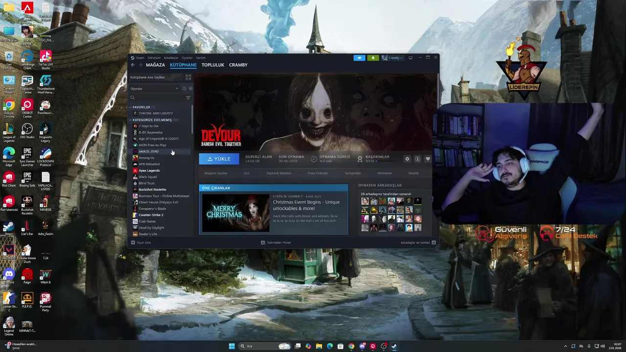
Task: Click the Steam back navigation arrow
Action: [x=133, y=65]
